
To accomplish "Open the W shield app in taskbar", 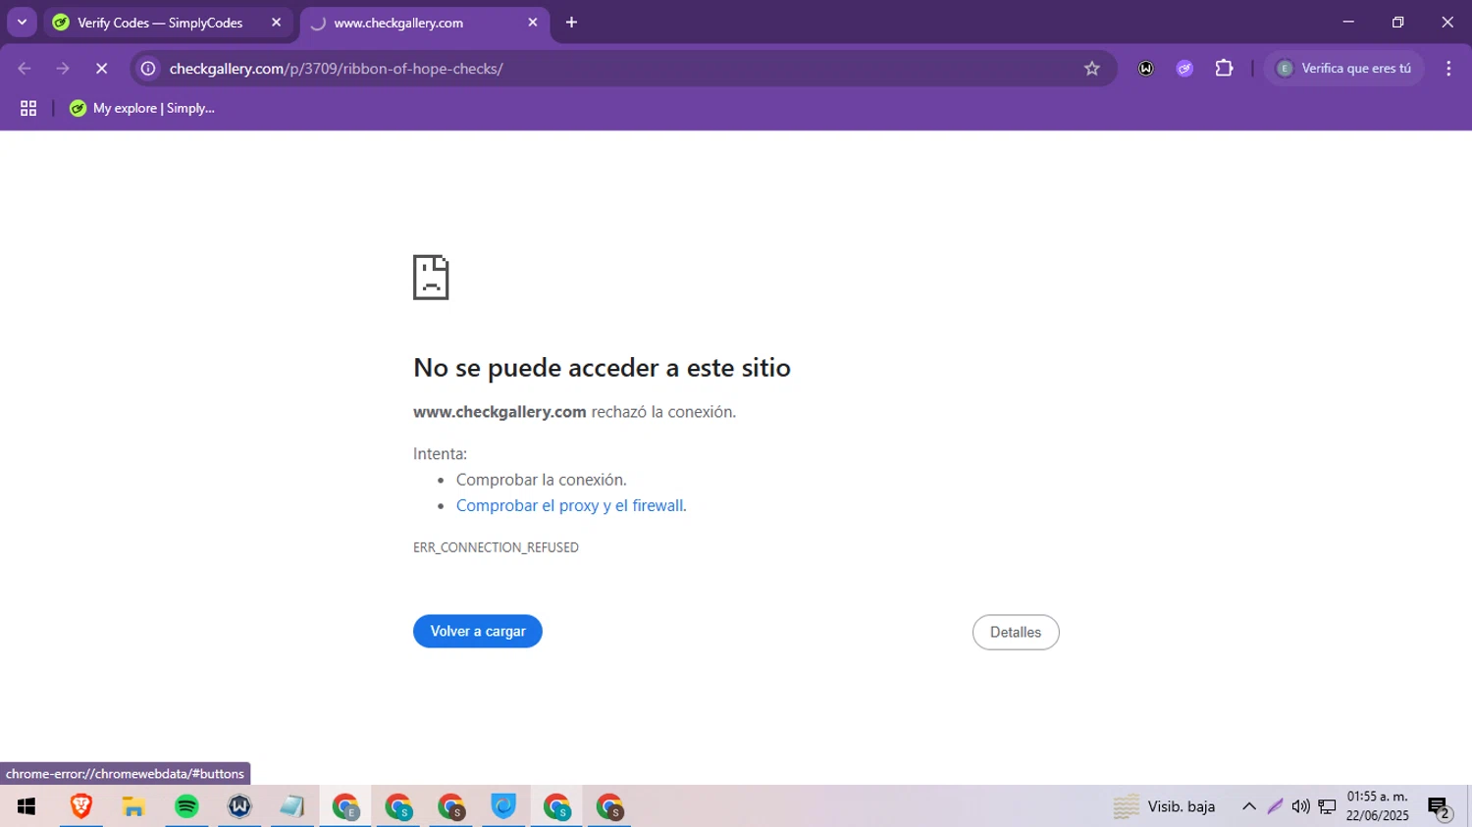I will [x=239, y=807].
